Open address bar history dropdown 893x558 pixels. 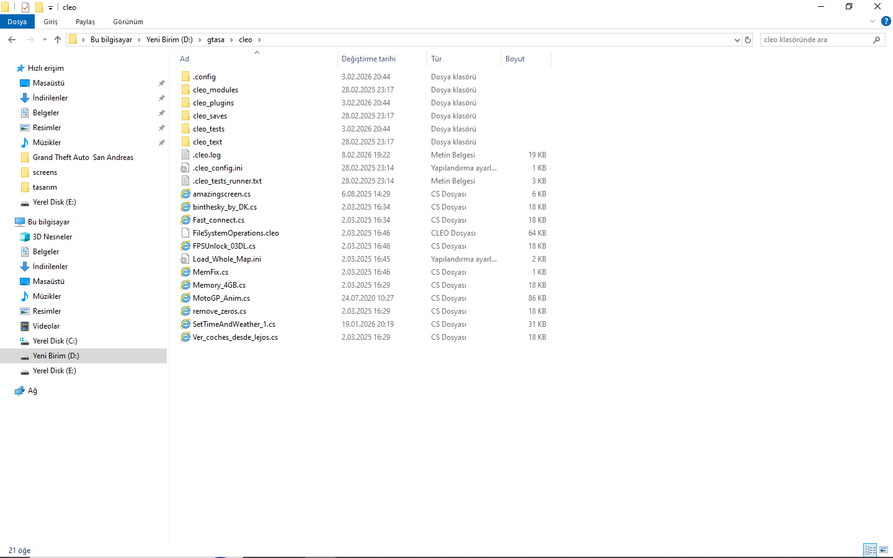click(x=737, y=40)
